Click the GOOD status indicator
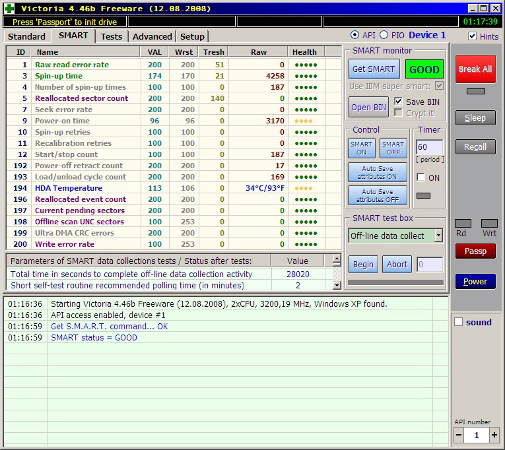 pyautogui.click(x=424, y=69)
